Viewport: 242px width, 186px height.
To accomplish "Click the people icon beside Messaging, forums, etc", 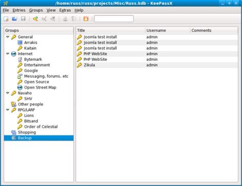I will [20, 76].
